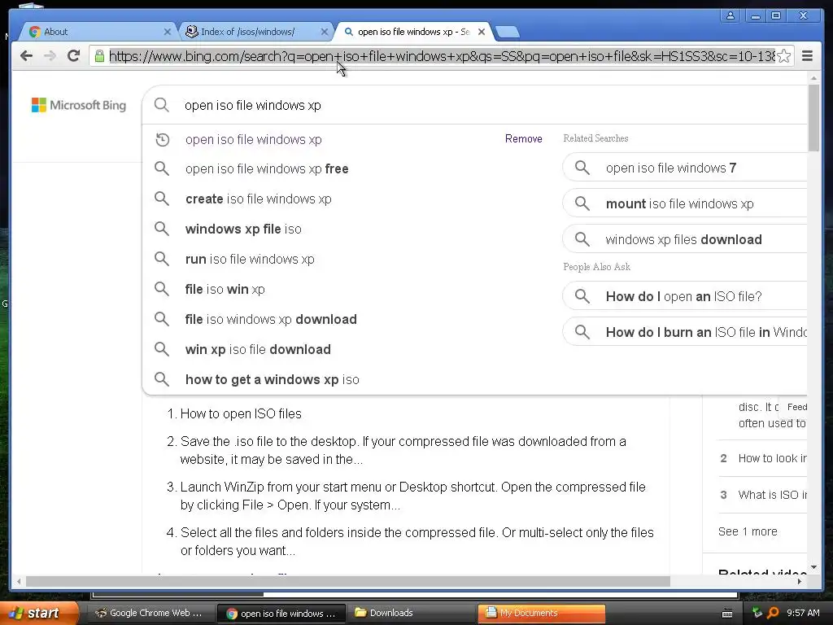Click the green secure lock icon

click(99, 56)
